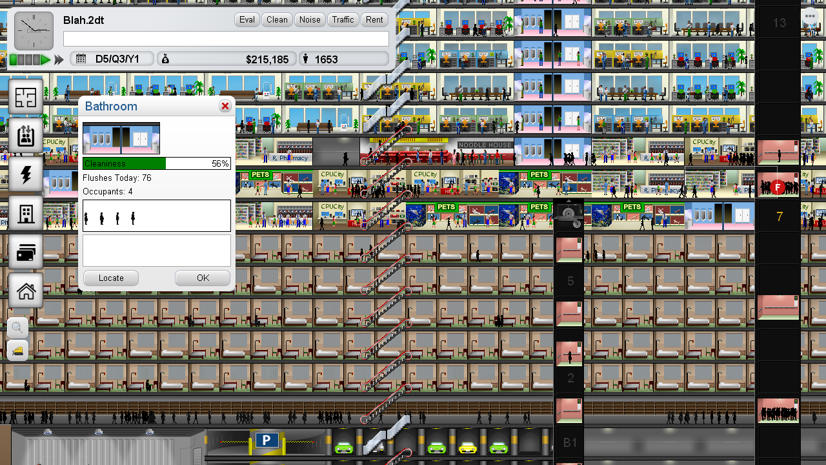Screen dimensions: 826x465
Task: Open the floor plan build tool
Action: 26,97
